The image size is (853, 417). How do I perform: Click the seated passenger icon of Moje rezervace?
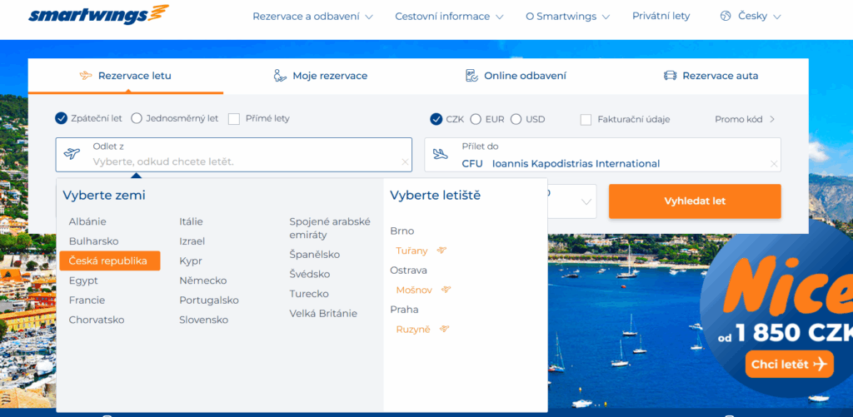click(280, 76)
